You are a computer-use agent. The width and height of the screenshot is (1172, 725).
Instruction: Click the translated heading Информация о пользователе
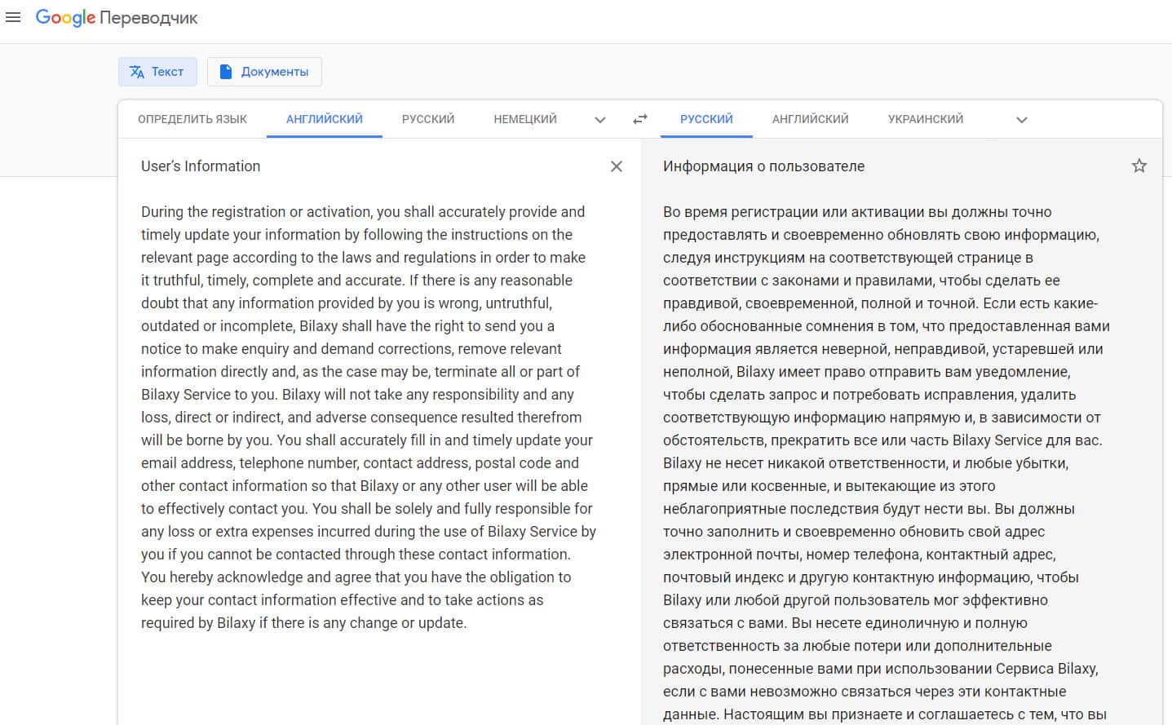coord(763,166)
